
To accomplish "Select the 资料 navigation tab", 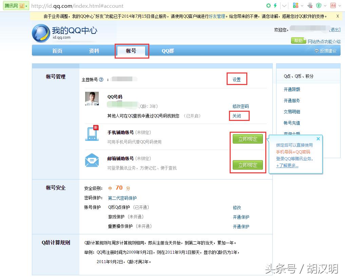I will click(94, 51).
